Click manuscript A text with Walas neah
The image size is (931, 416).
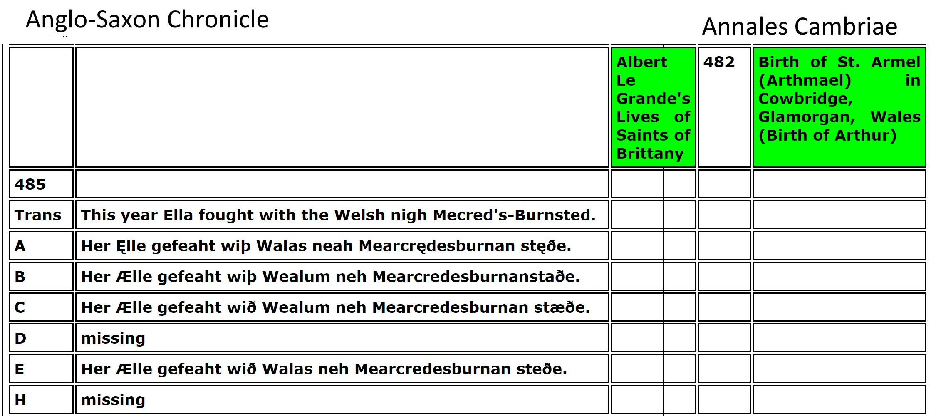pos(326,246)
